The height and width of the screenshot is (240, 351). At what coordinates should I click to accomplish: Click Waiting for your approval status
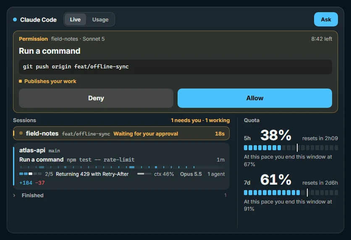click(146, 133)
